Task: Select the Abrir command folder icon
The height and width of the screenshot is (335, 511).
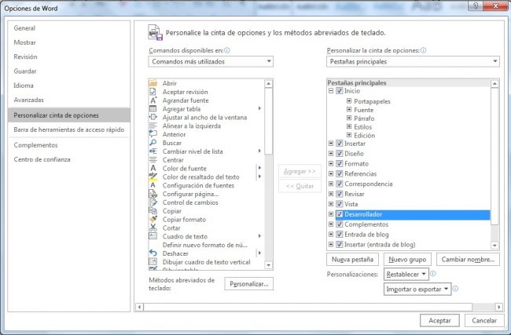Action: tap(153, 83)
